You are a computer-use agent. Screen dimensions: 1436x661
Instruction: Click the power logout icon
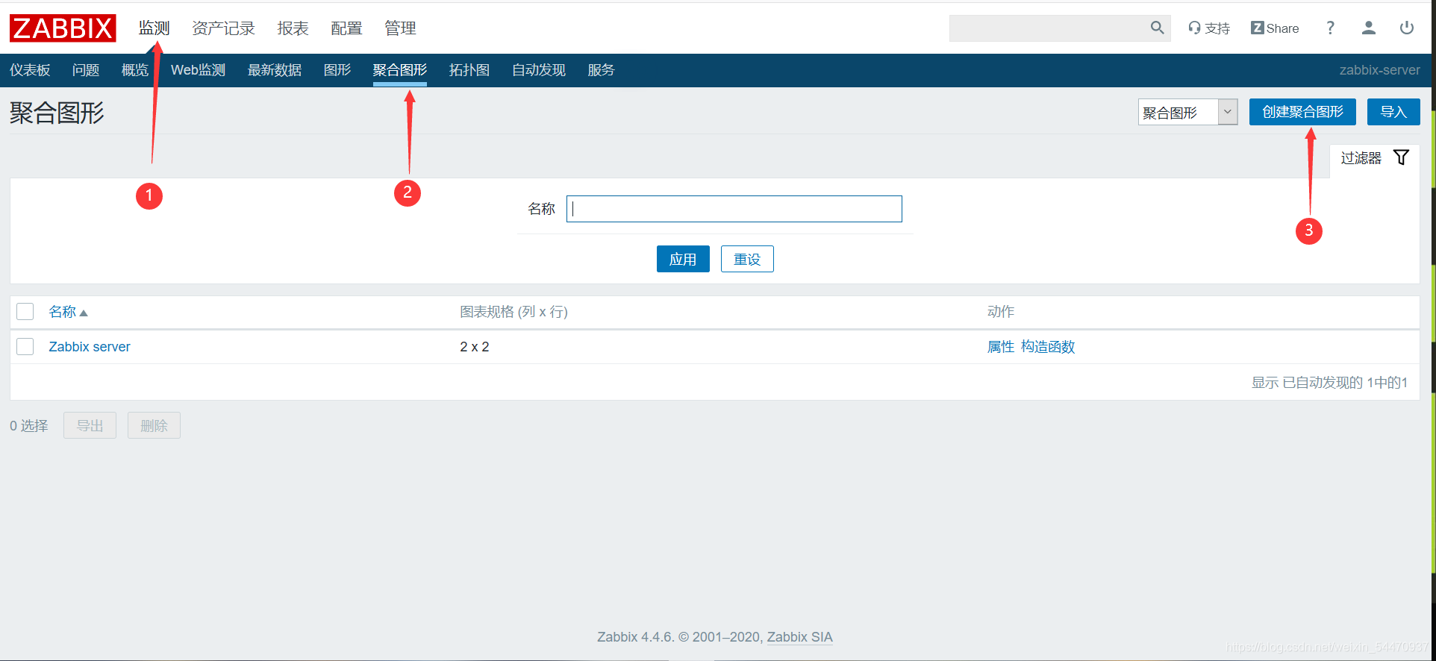(1407, 28)
